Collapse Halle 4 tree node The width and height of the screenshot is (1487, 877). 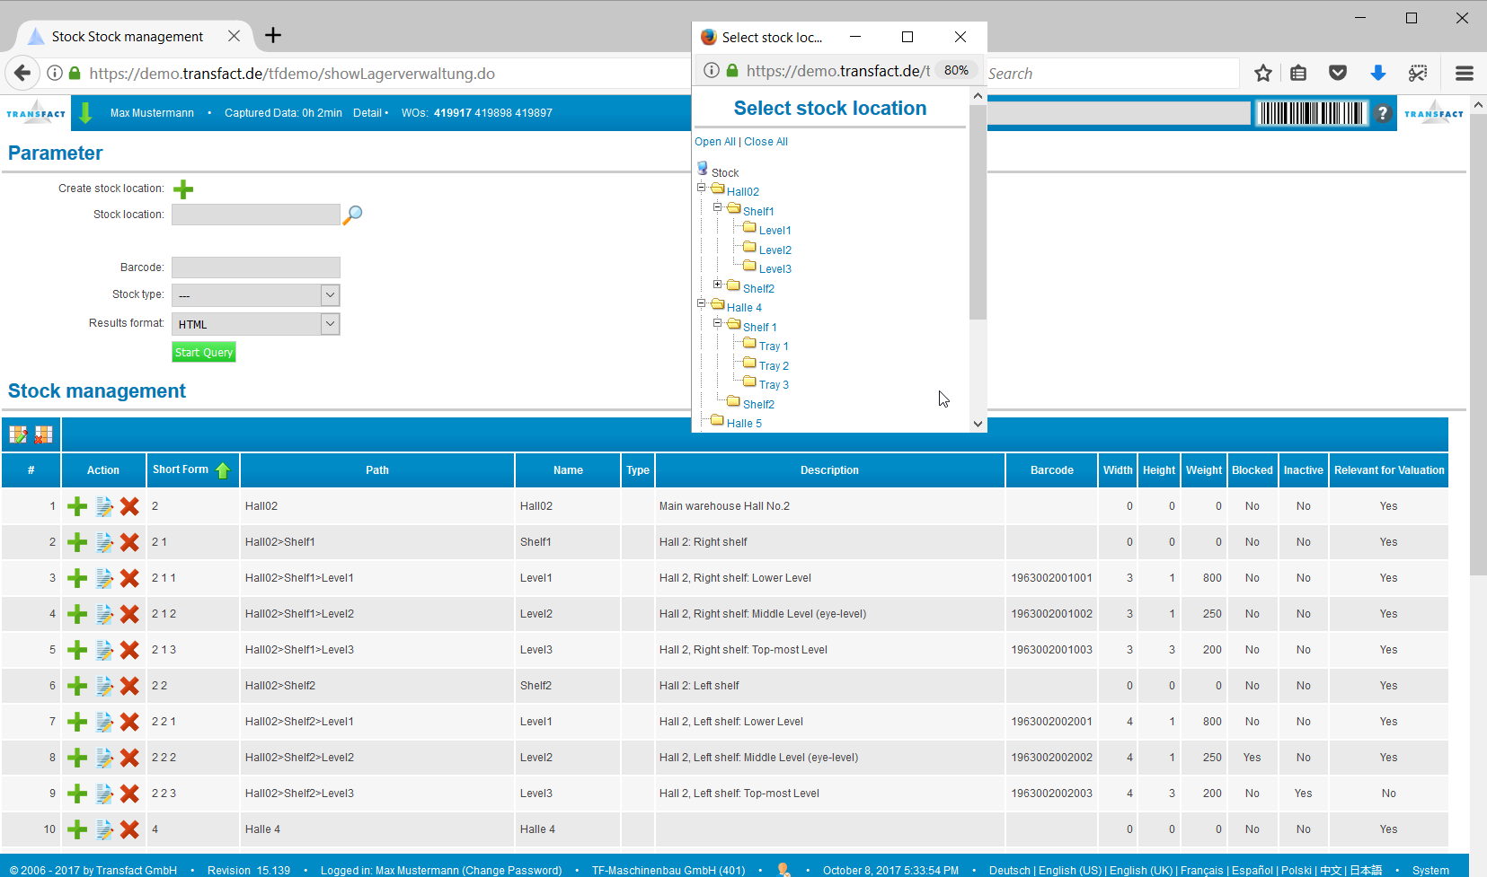point(702,303)
